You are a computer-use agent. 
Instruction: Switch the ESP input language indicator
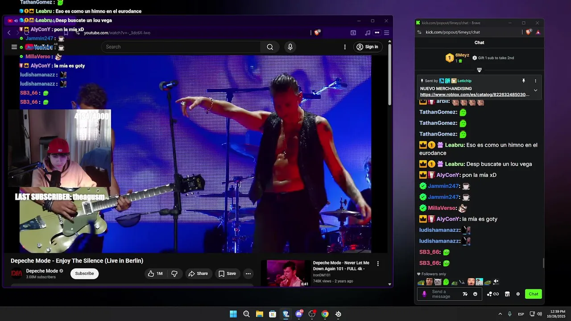(x=521, y=314)
